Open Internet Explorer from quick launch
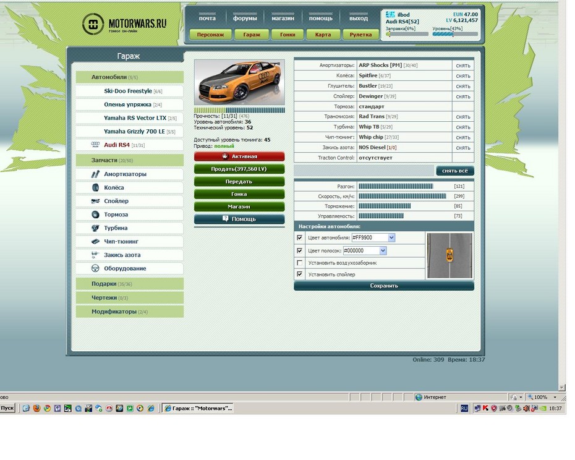The image size is (575, 460). (x=151, y=408)
